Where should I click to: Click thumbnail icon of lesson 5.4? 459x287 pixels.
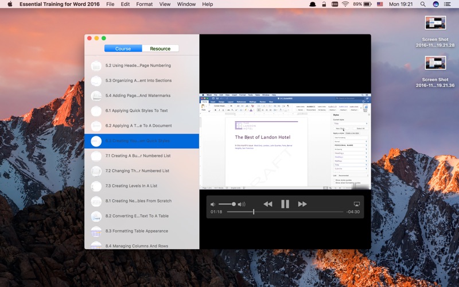96,96
